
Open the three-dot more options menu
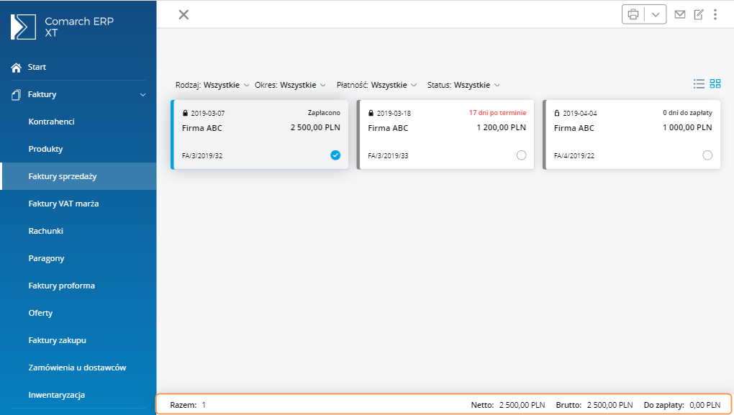[715, 14]
